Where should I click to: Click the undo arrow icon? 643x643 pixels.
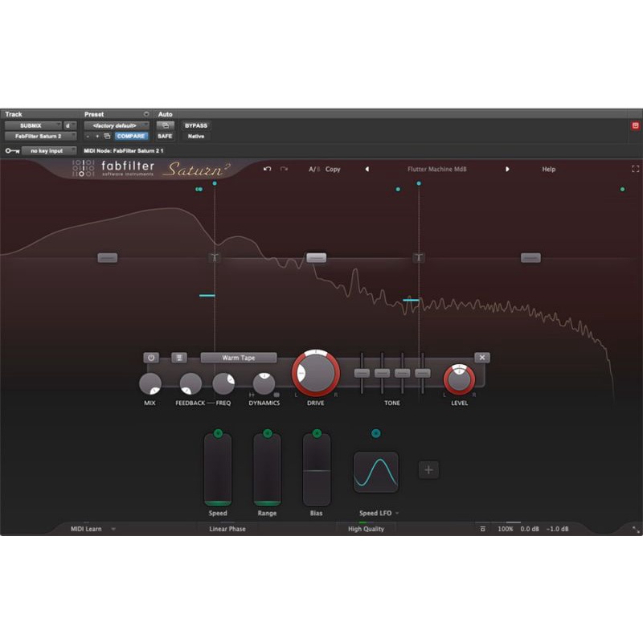point(268,170)
